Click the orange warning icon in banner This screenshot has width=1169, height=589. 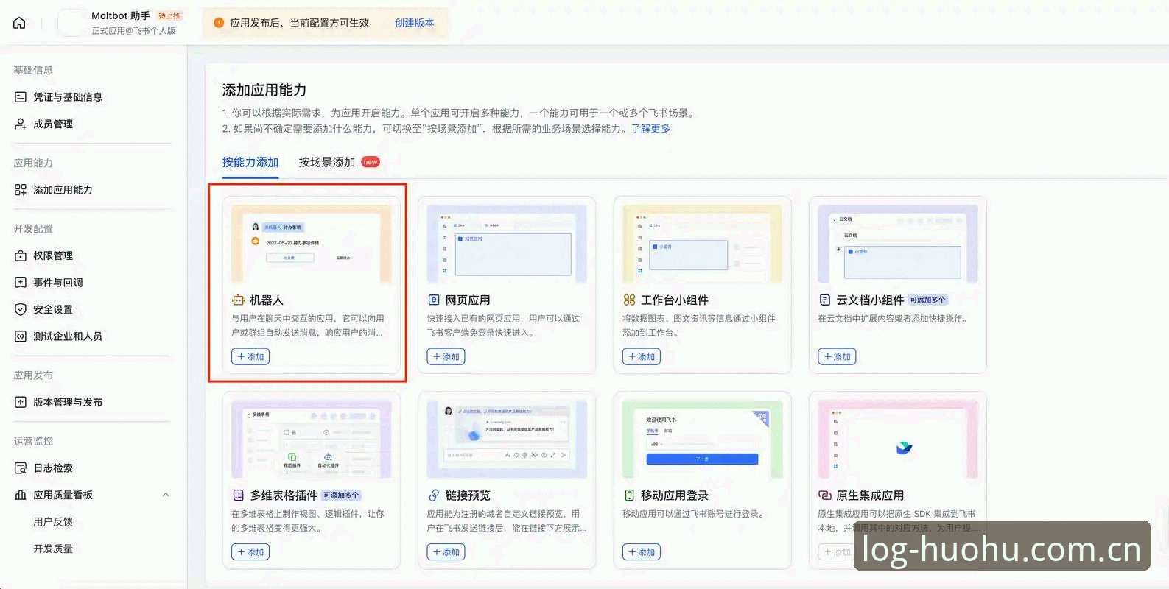pos(219,23)
